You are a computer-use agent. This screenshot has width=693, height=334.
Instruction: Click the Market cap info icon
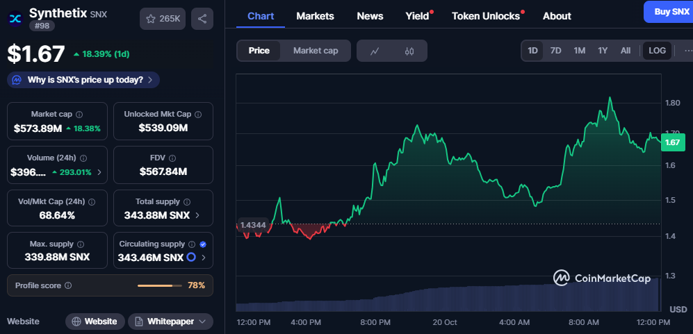coord(79,115)
